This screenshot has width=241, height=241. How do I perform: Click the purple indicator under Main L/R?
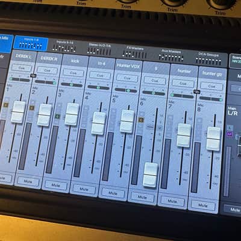coord(230,134)
